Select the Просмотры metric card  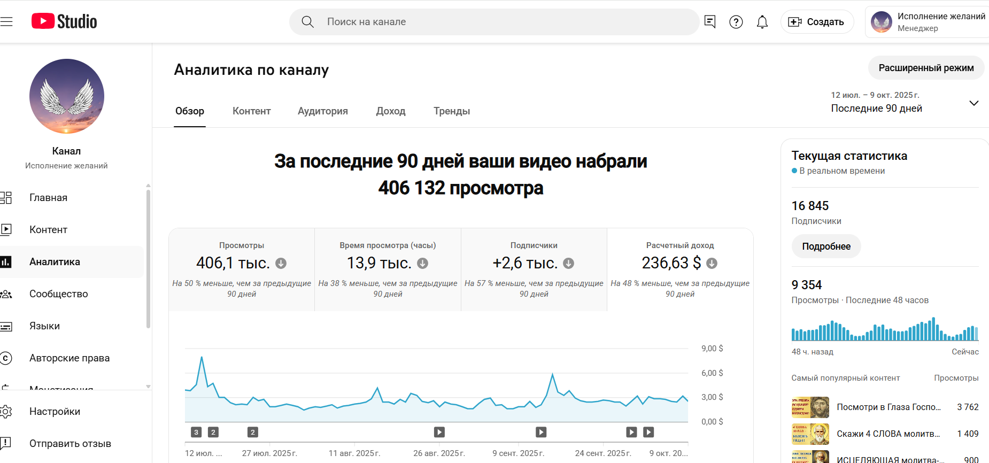(x=242, y=270)
